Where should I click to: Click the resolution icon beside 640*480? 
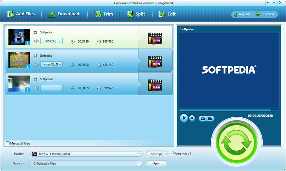pyautogui.click(x=99, y=42)
